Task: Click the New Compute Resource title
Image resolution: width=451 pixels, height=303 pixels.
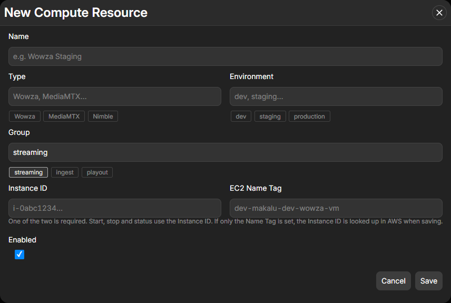Action: click(x=76, y=13)
